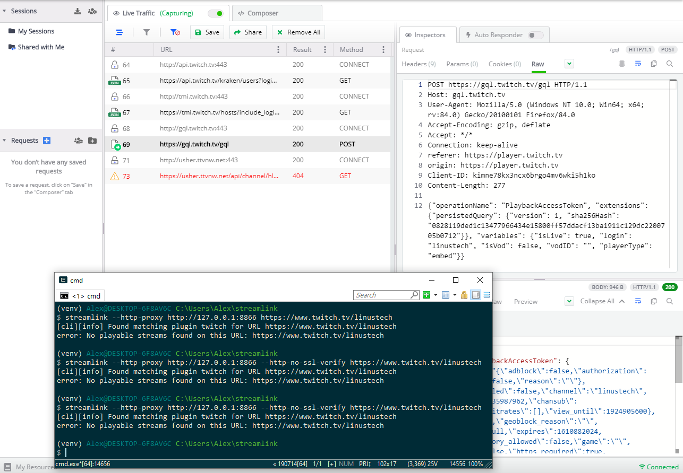Open the Shared with Me folder
Viewport: 683px width, 473px height.
click(37, 47)
